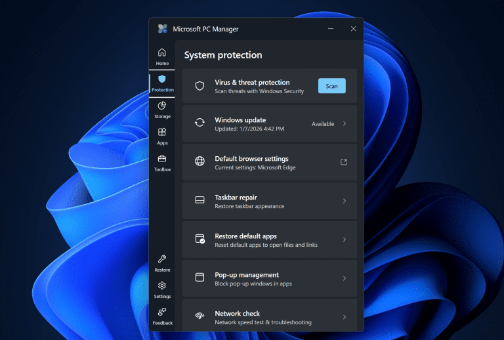Expand the Restore default apps chevron

click(x=345, y=240)
